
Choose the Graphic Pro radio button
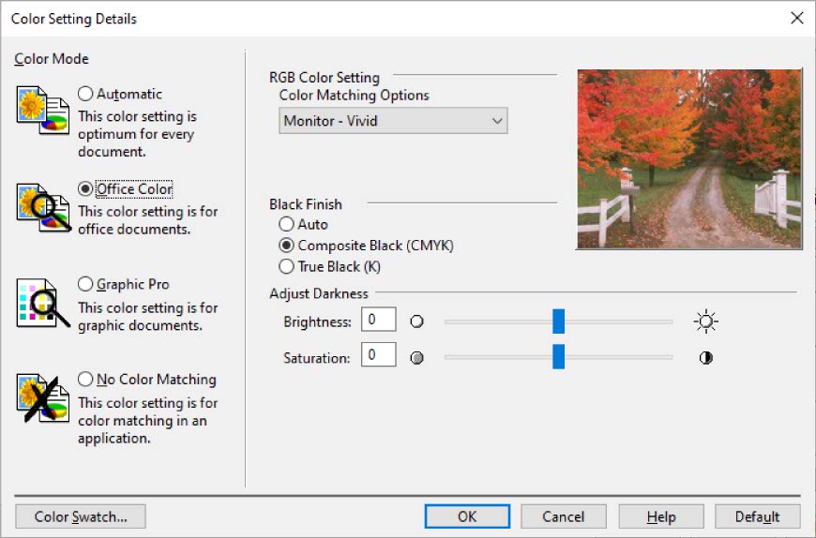pos(85,284)
